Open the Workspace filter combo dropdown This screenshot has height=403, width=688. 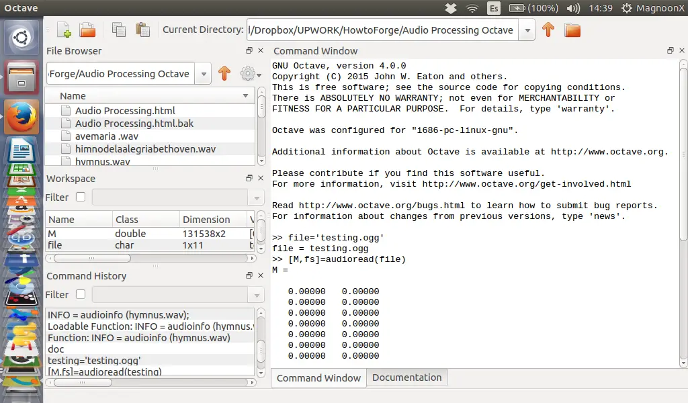click(x=257, y=197)
